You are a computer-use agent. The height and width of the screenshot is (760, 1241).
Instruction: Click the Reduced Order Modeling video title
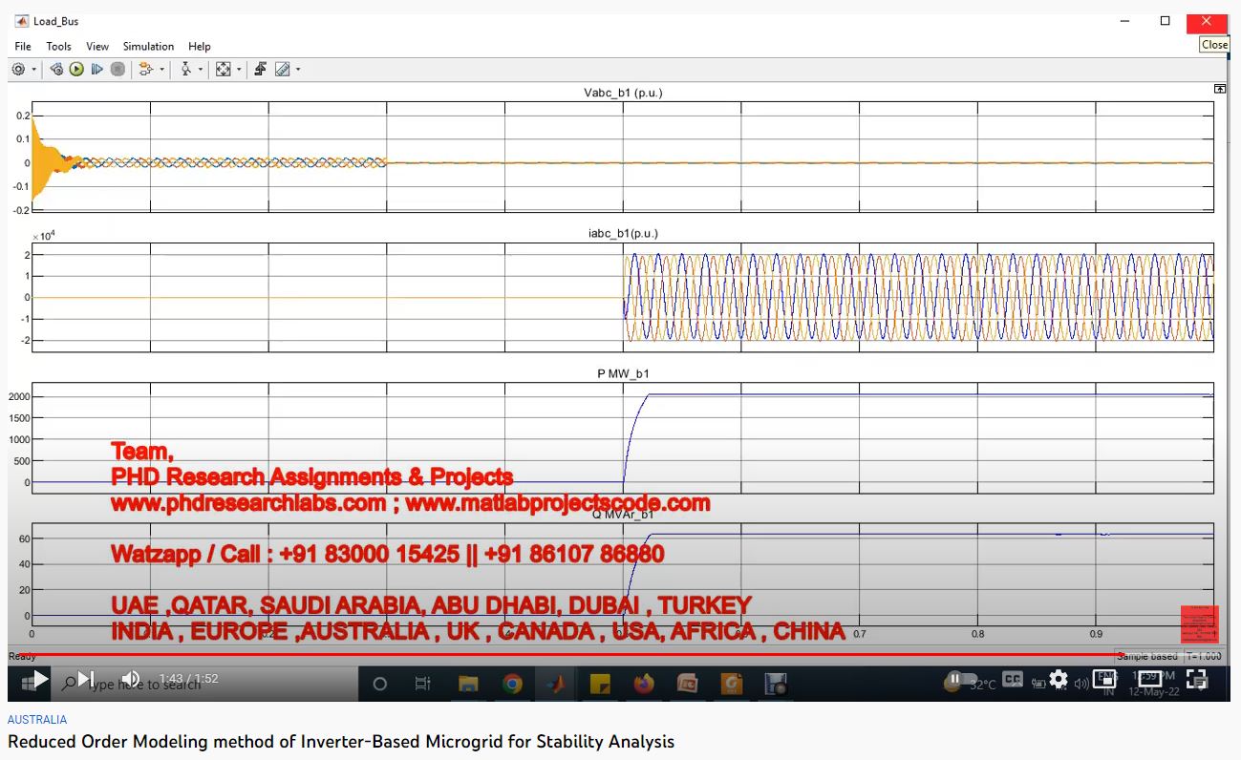(341, 742)
